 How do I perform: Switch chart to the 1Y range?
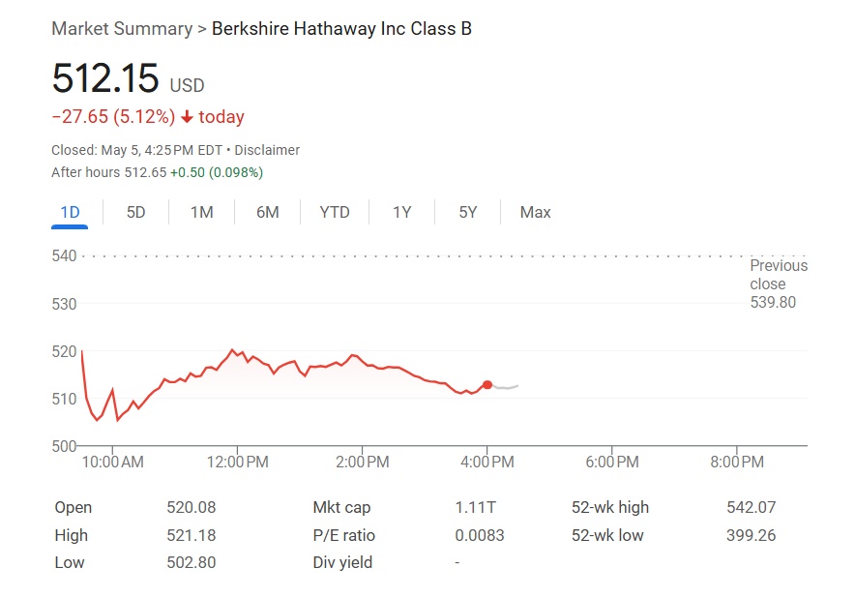coord(401,212)
